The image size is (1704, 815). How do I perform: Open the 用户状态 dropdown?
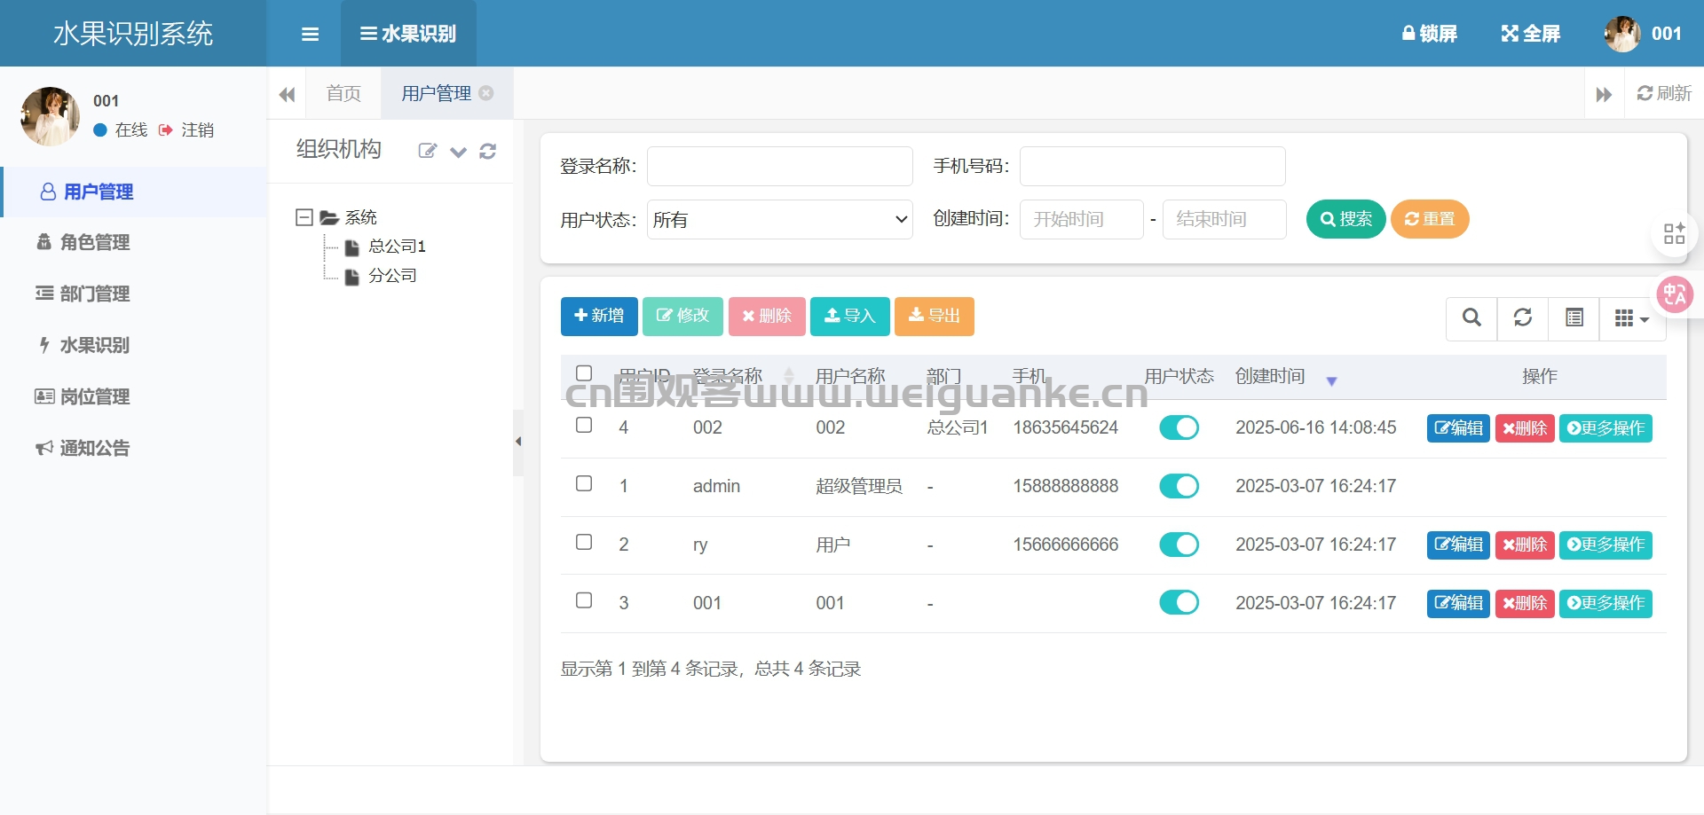pyautogui.click(x=780, y=219)
